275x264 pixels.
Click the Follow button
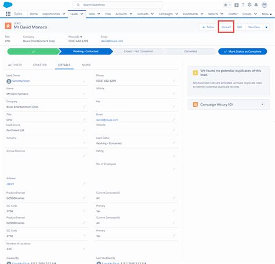[208, 27]
